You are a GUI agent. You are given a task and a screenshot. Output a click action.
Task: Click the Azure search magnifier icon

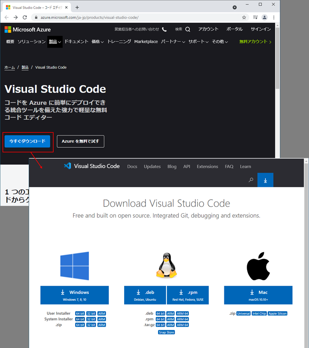click(188, 29)
